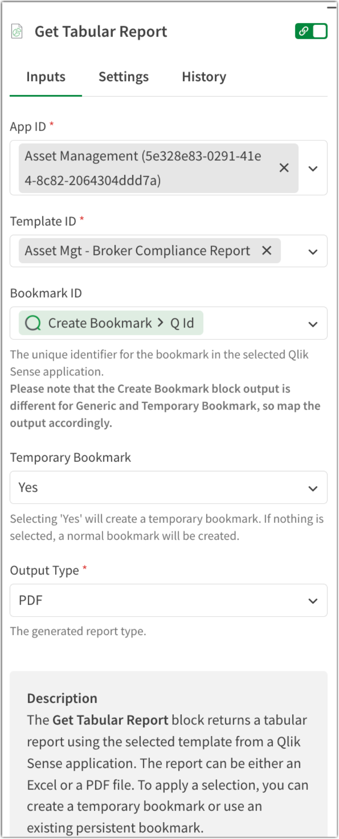Click the Create Bookmark Q Id mapping chip
This screenshot has height=839, width=339.
pyautogui.click(x=110, y=323)
